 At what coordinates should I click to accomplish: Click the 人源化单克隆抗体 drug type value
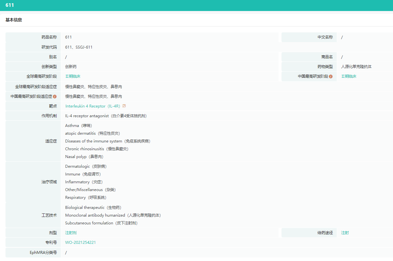(x=356, y=67)
